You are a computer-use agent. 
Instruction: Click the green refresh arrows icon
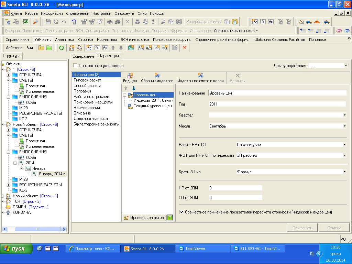pos(61,47)
